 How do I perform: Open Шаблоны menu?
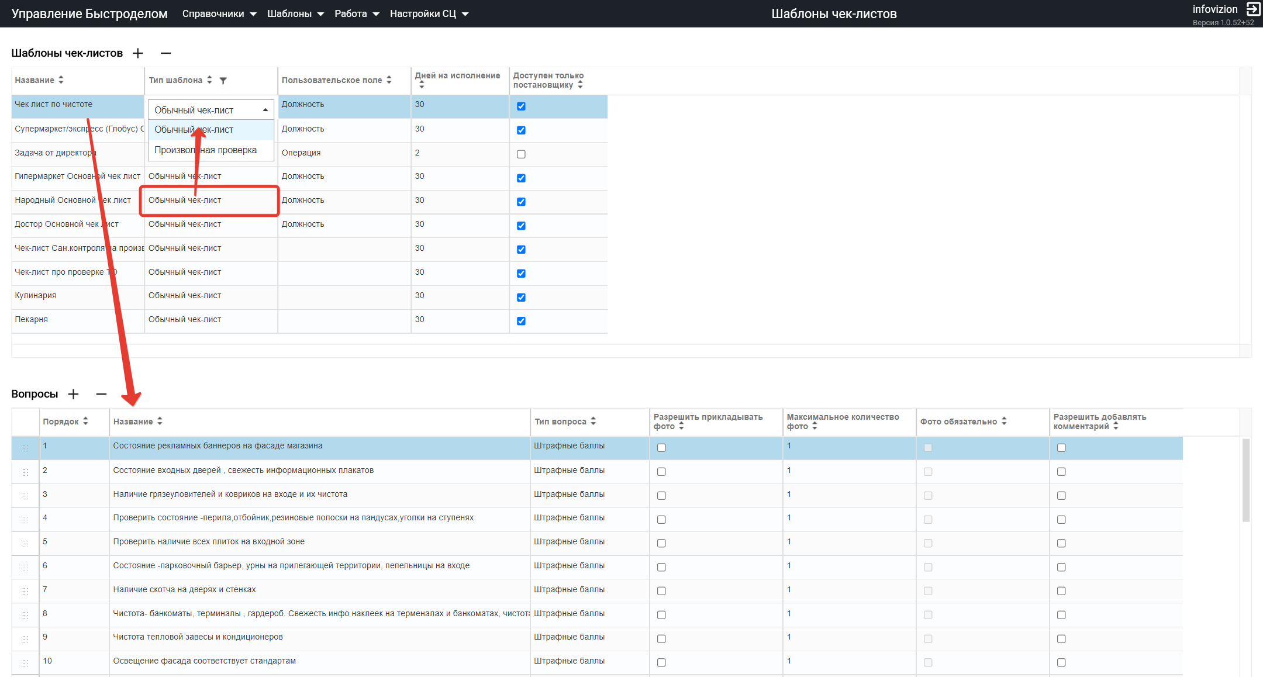tap(295, 13)
